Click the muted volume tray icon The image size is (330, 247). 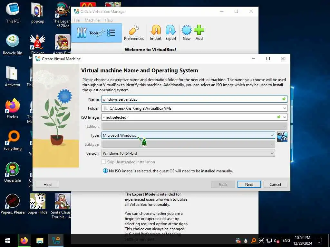[x=277, y=241]
